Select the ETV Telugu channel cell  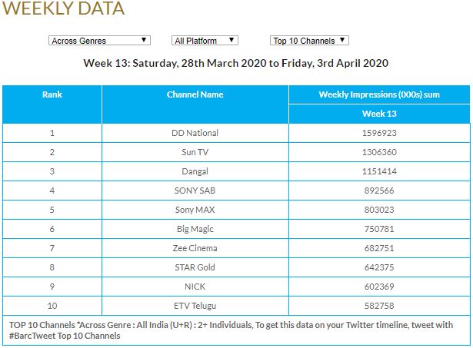195,306
